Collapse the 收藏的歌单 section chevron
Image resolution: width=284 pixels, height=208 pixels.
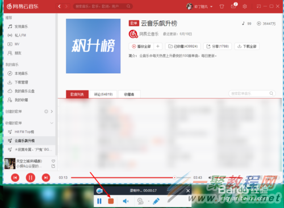(x=52, y=123)
